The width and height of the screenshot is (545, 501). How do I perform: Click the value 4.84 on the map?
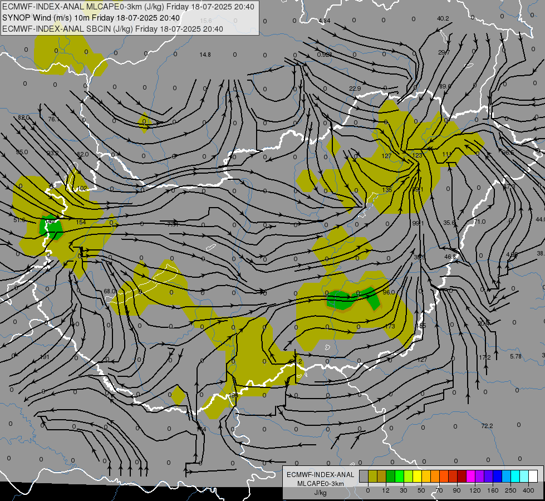click(325, 21)
